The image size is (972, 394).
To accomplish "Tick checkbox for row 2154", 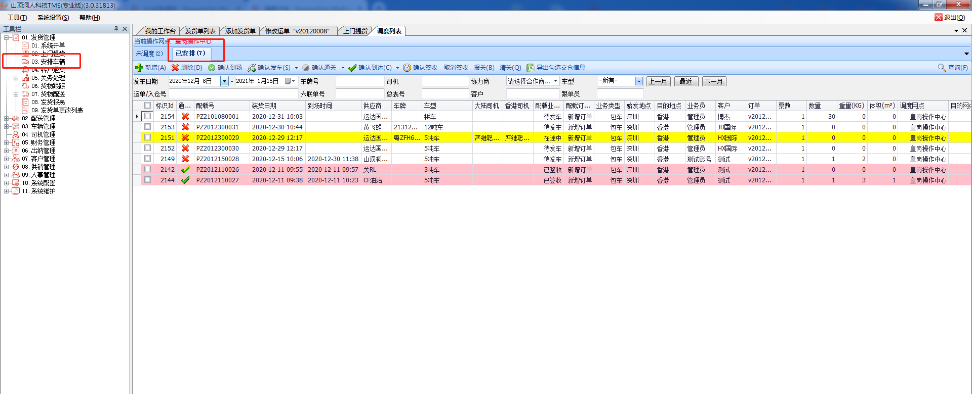I will [x=147, y=116].
